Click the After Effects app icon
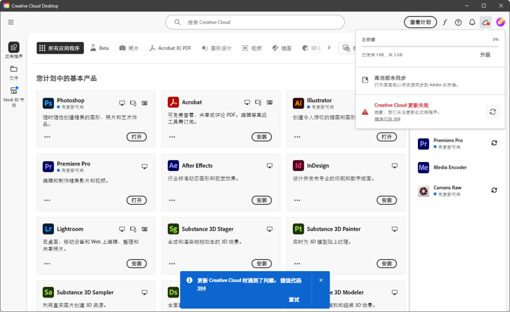 [x=173, y=165]
